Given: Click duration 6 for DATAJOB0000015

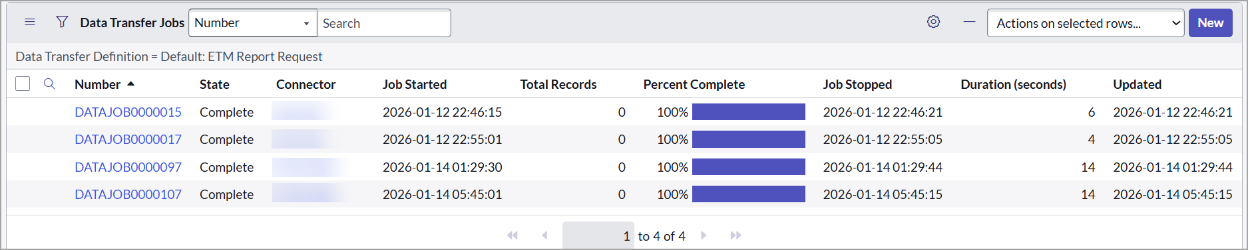Looking at the screenshot, I should click(x=1091, y=112).
